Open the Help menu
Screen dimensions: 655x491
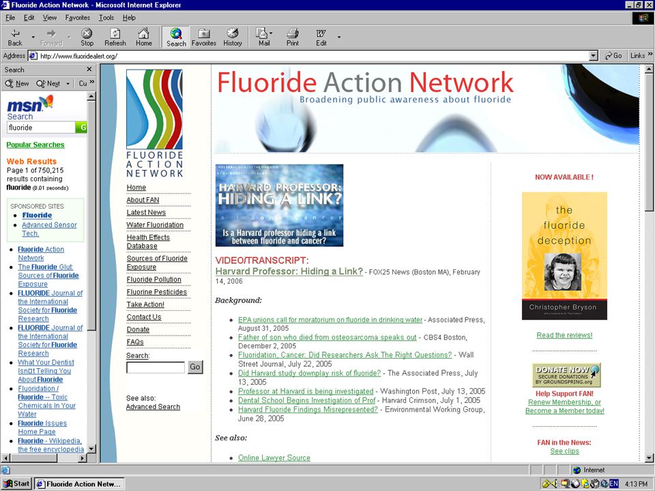click(x=129, y=18)
